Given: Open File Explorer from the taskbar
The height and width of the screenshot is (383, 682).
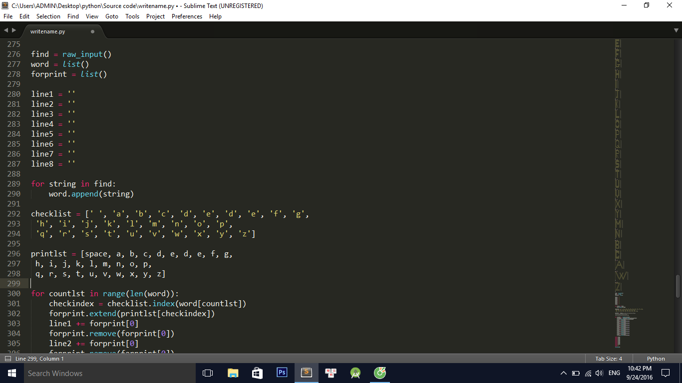Looking at the screenshot, I should [x=233, y=373].
